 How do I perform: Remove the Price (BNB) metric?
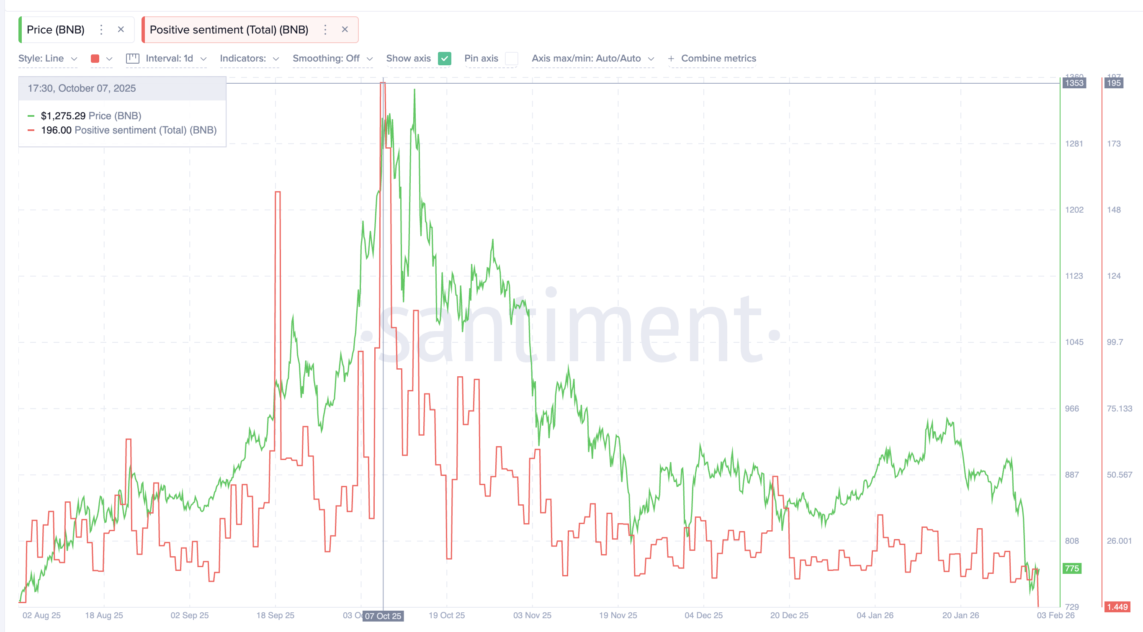(121, 29)
